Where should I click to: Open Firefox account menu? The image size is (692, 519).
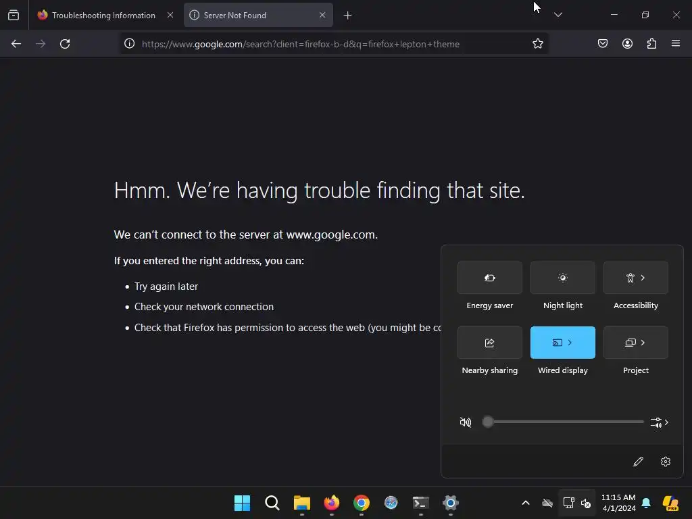point(627,44)
